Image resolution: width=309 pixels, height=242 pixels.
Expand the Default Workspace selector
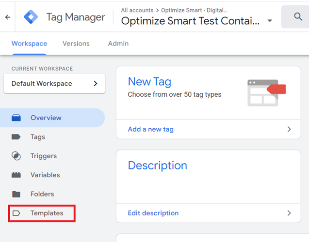coord(95,84)
